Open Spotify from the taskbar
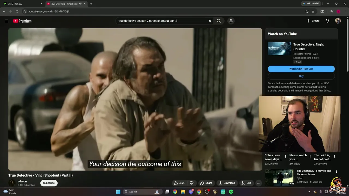 coord(231,192)
